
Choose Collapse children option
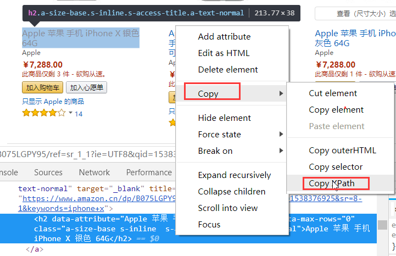232,192
